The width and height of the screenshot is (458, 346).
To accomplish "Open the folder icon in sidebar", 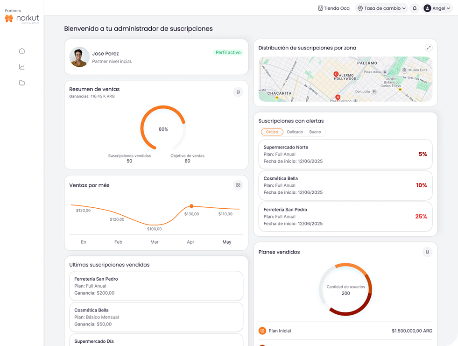I will [x=21, y=83].
